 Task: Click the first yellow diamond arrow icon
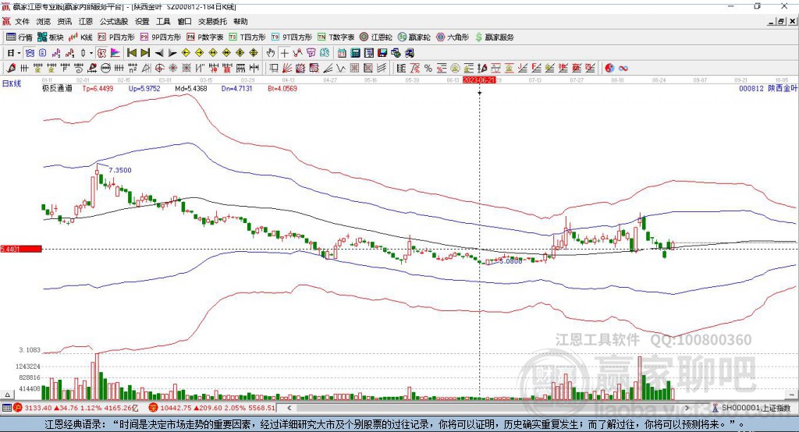186,53
